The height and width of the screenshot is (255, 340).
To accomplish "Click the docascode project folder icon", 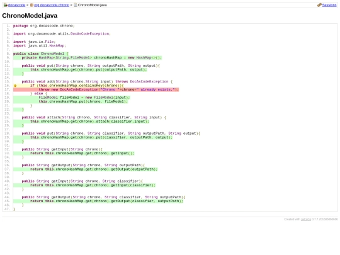I will click(6, 5).
